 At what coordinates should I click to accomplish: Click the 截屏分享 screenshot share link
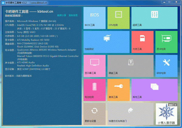click(62, 15)
